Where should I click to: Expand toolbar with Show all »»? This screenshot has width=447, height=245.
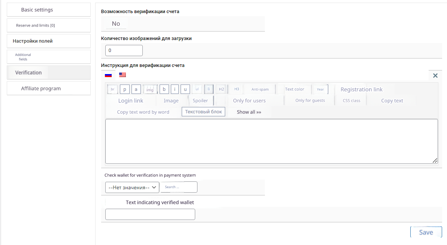click(x=249, y=112)
